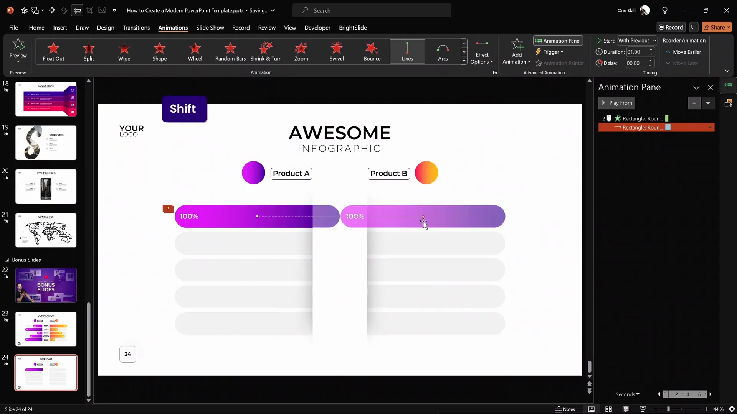Move selected animation down in pane

click(x=708, y=103)
